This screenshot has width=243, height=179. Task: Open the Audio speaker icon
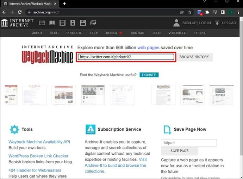(73, 23)
